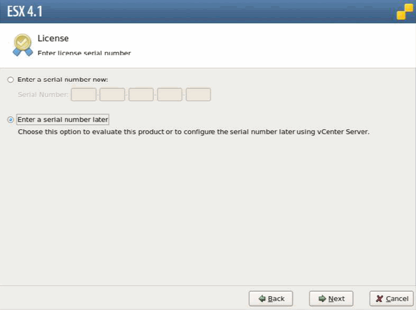Image resolution: width=416 pixels, height=310 pixels.
Task: Select "Enter a serial number now" radio button
Action: pos(10,80)
